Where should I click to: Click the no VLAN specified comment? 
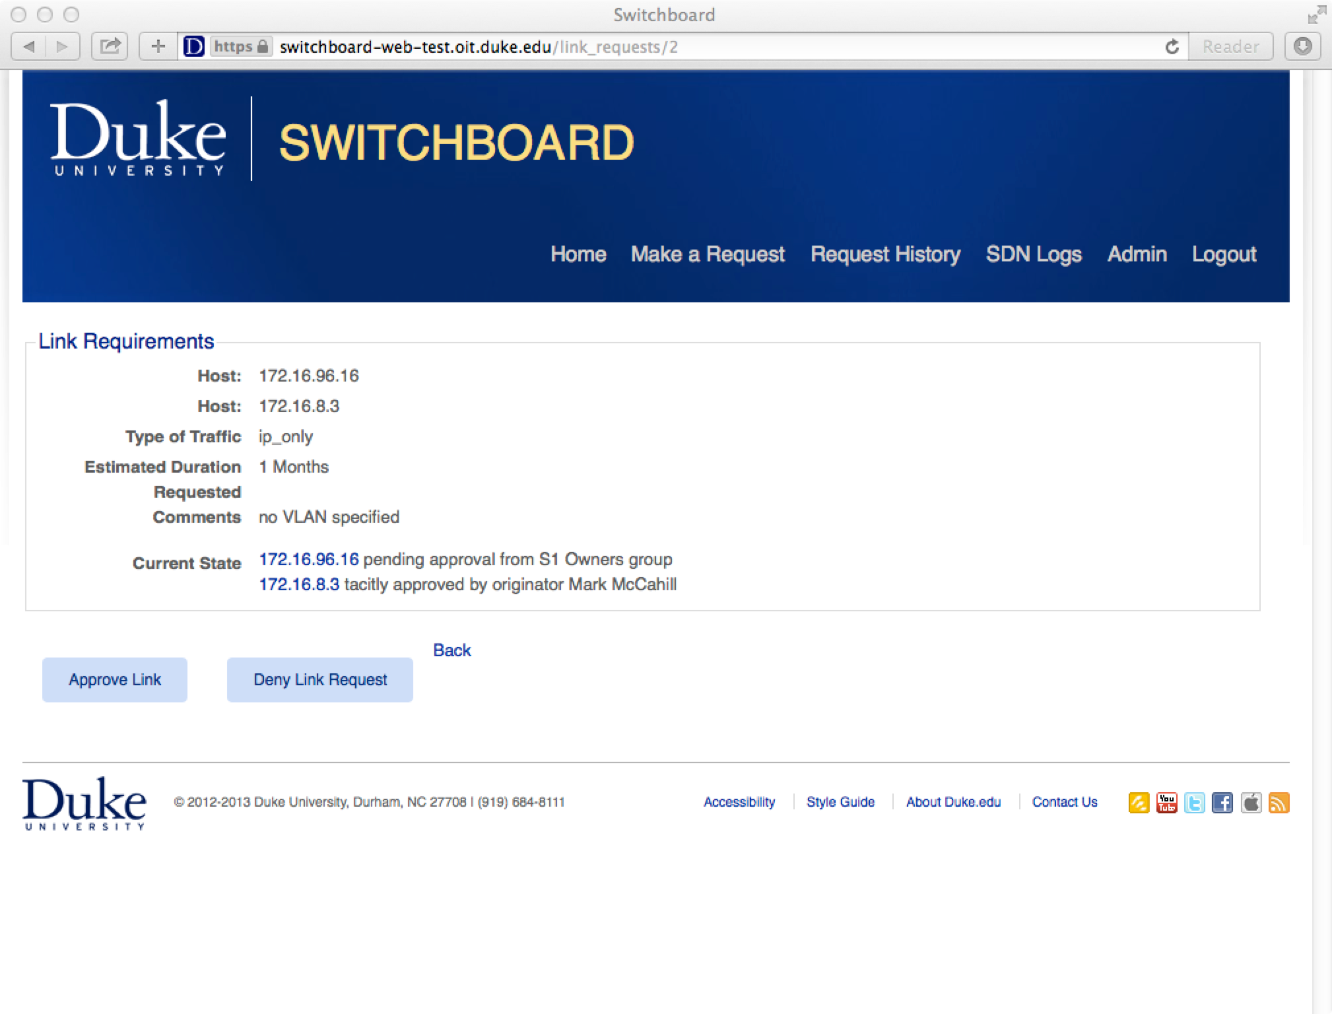pos(329,517)
